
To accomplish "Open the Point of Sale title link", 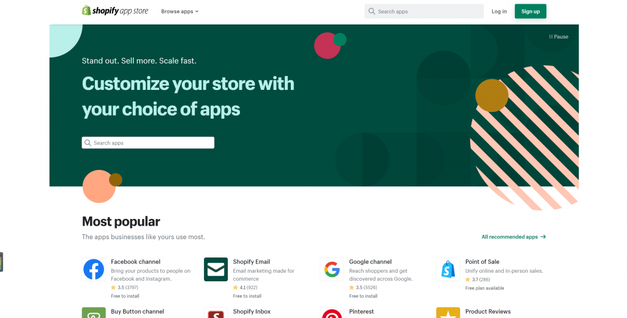I will (x=482, y=262).
